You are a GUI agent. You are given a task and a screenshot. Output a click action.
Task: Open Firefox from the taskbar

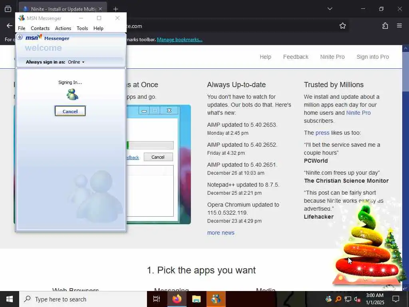click(177, 299)
